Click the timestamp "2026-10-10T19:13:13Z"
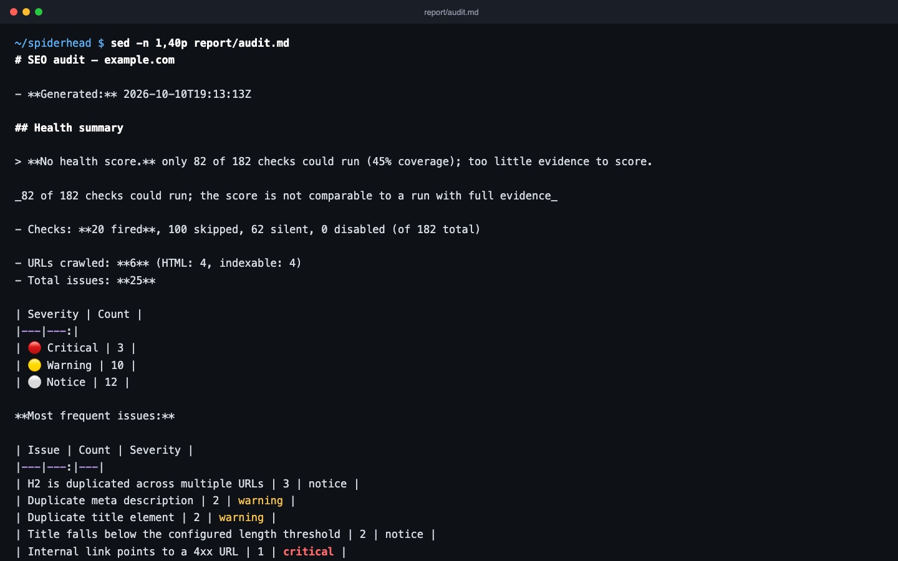The image size is (898, 561). pyautogui.click(x=187, y=94)
